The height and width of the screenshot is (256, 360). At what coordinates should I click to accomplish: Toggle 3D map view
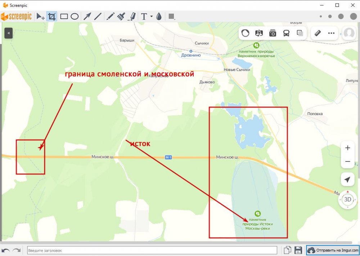(348, 199)
